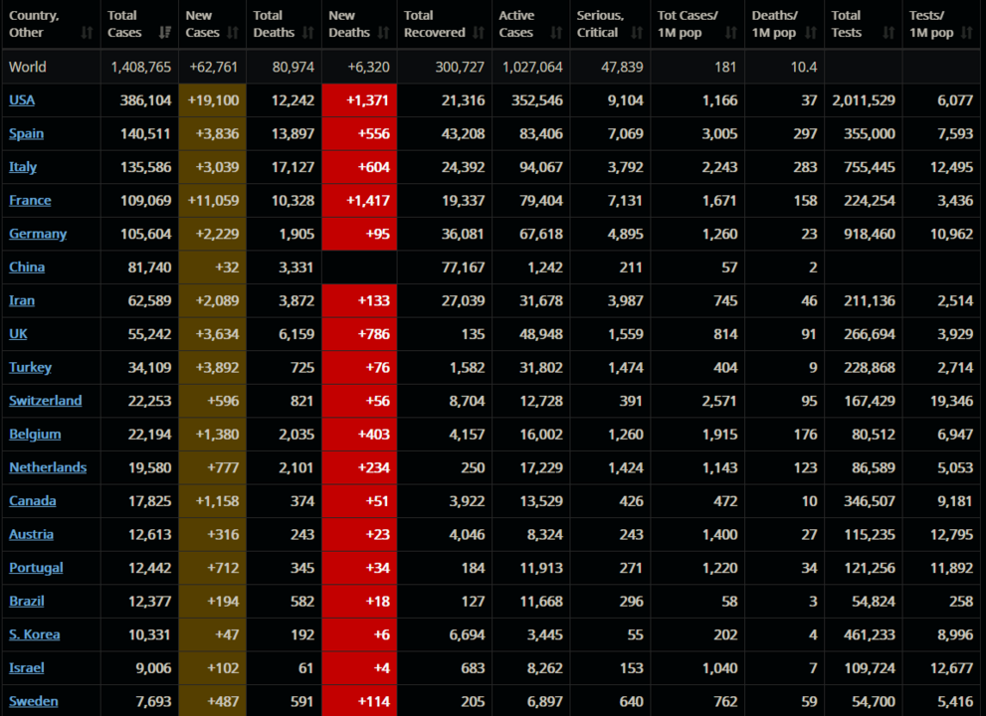This screenshot has height=716, width=986.
Task: Sort using the Total Tests arrow icon
Action: point(888,33)
